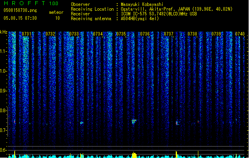Click the wide yellow power peak below 0735 echo
249x158 pixels.
pyautogui.click(x=134, y=155)
